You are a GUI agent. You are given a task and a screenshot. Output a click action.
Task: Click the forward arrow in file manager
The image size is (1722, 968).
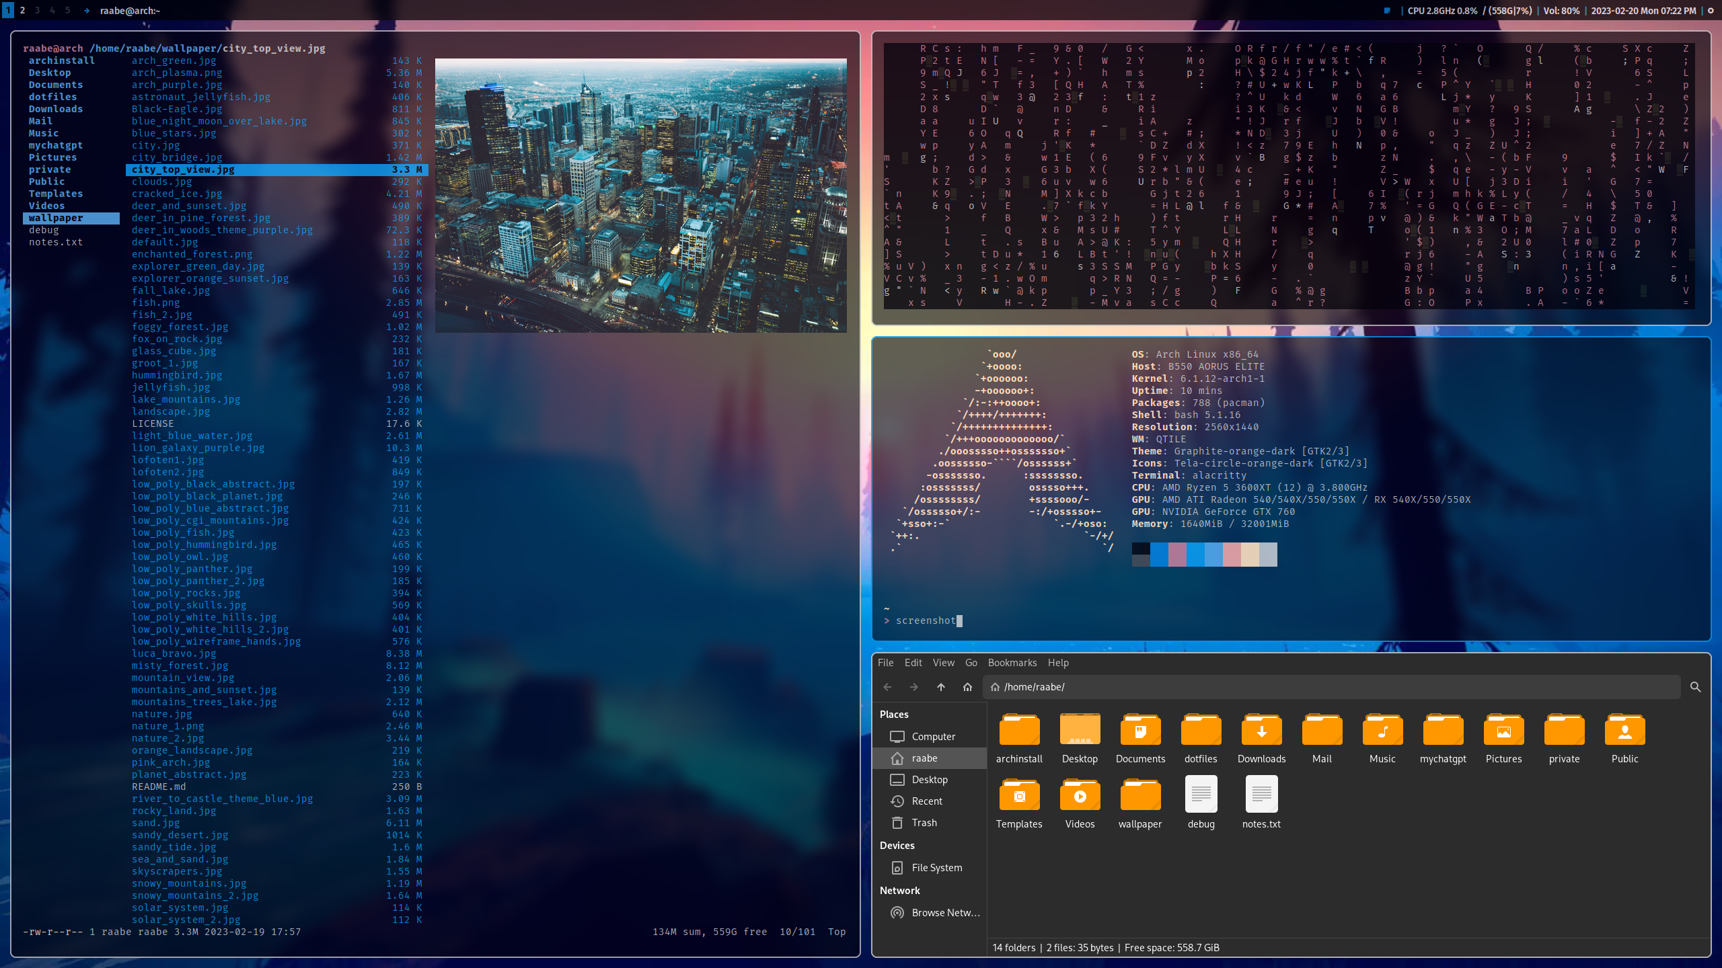(x=913, y=687)
